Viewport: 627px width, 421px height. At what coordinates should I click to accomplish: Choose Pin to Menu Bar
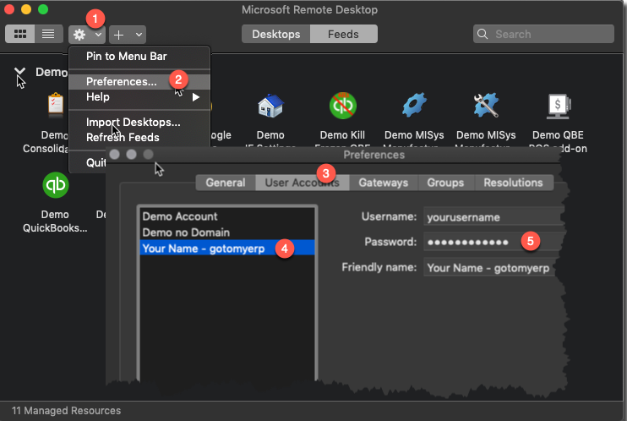click(x=139, y=57)
